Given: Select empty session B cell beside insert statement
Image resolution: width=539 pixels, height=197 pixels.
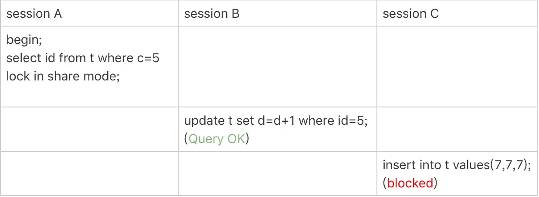Looking at the screenshot, I should tap(277, 174).
